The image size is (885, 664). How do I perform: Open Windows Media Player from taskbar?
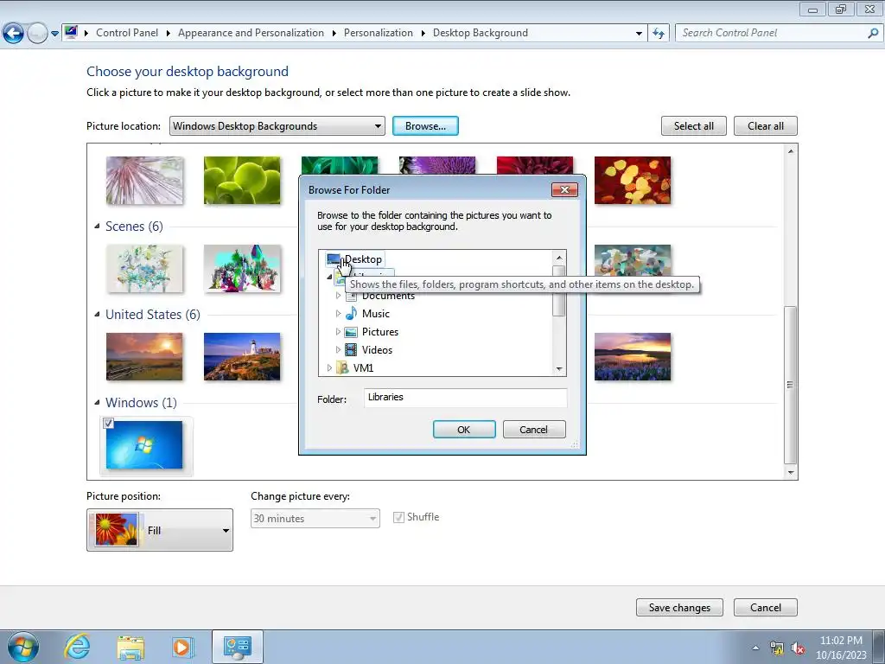[x=183, y=647]
